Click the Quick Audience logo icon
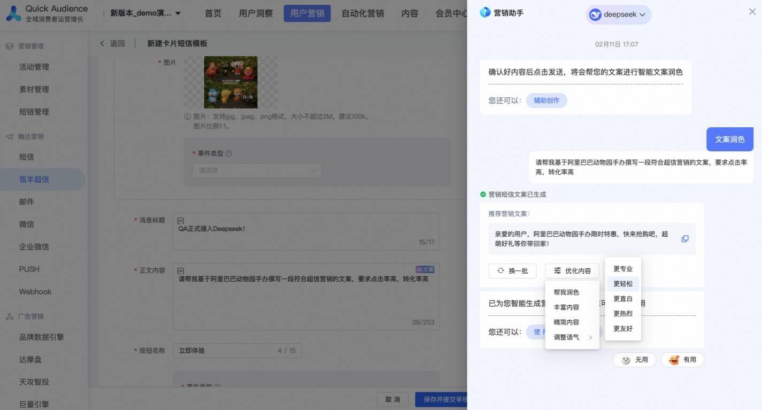This screenshot has width=762, height=410. tap(13, 13)
